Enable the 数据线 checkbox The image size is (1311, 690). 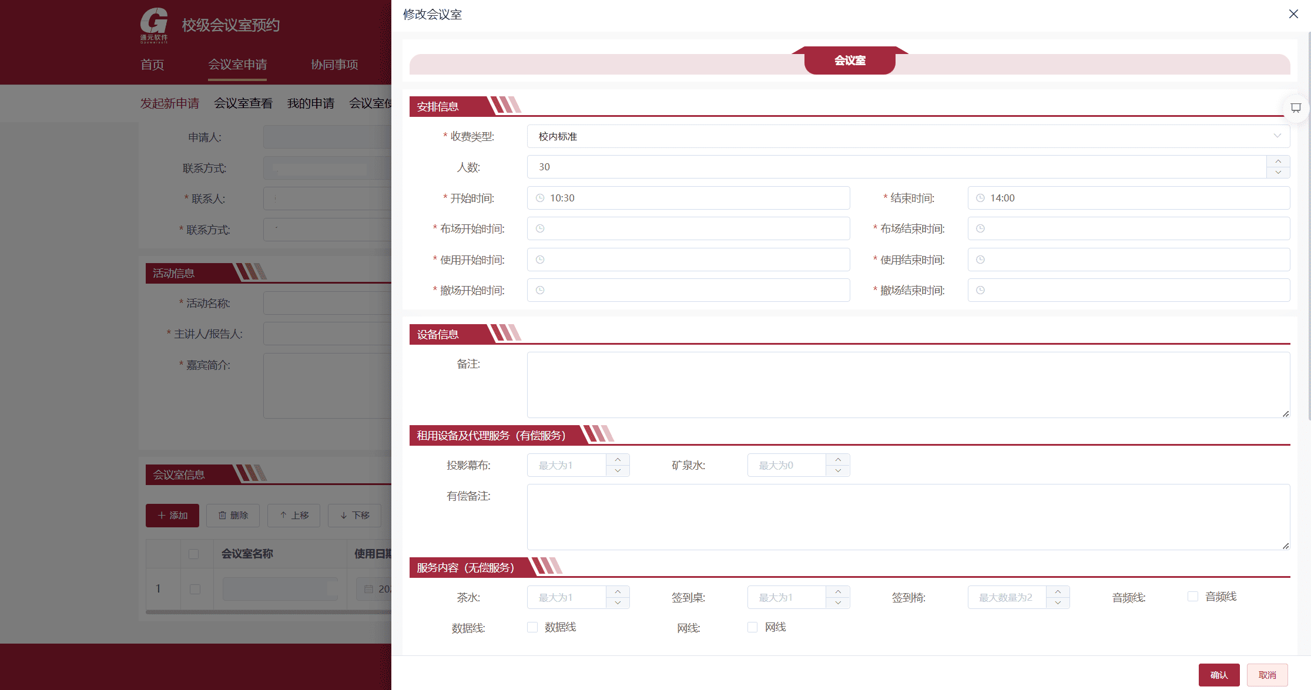532,627
